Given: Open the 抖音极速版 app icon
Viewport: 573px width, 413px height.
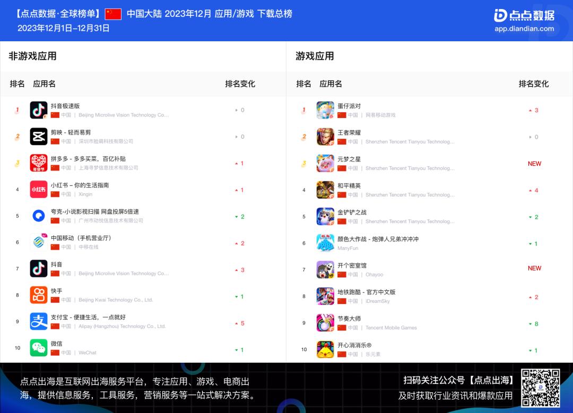Looking at the screenshot, I should click(x=38, y=110).
